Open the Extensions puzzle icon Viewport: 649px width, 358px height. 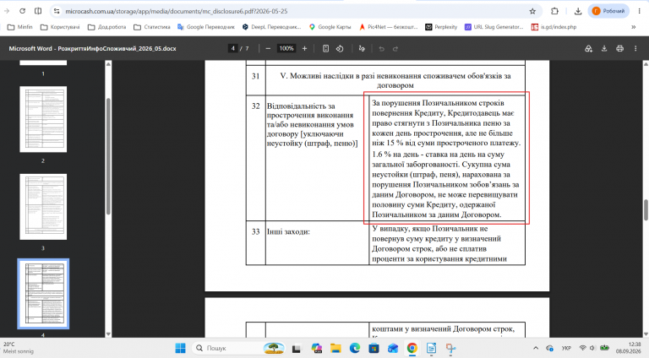[x=554, y=11]
